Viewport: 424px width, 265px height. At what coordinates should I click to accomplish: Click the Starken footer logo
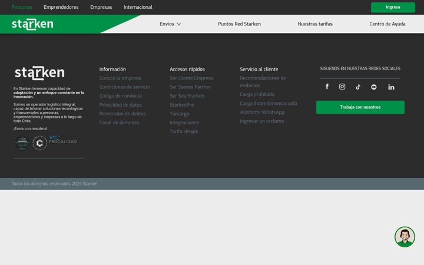[x=40, y=73]
